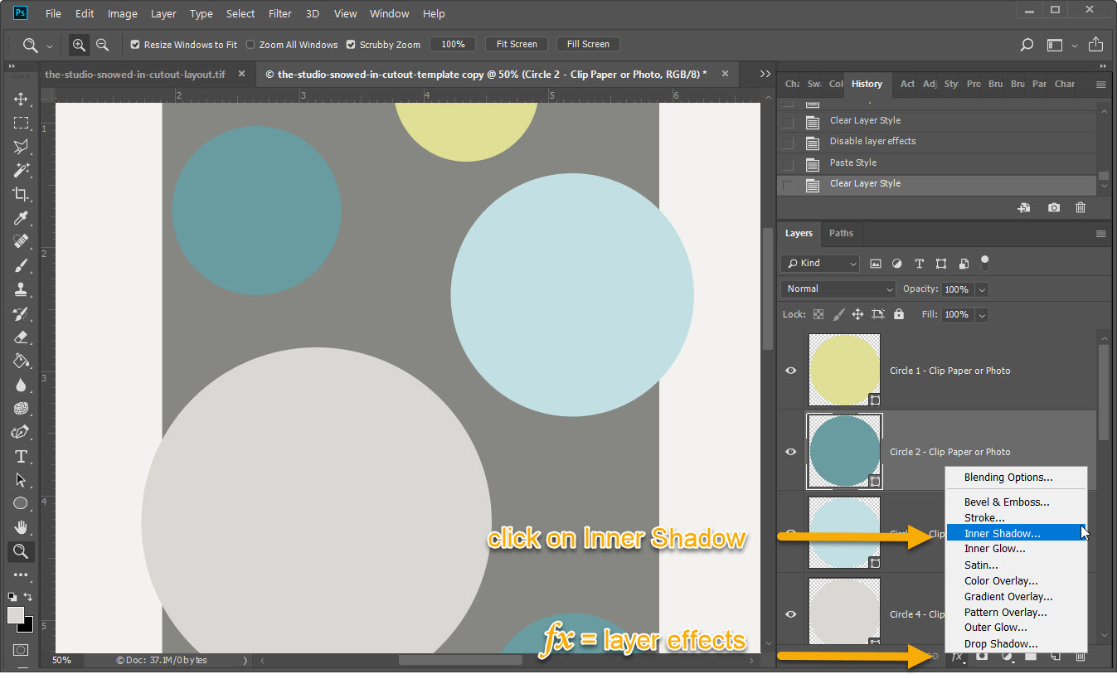
Task: Click Inner Shadow menu item
Action: pyautogui.click(x=1016, y=534)
